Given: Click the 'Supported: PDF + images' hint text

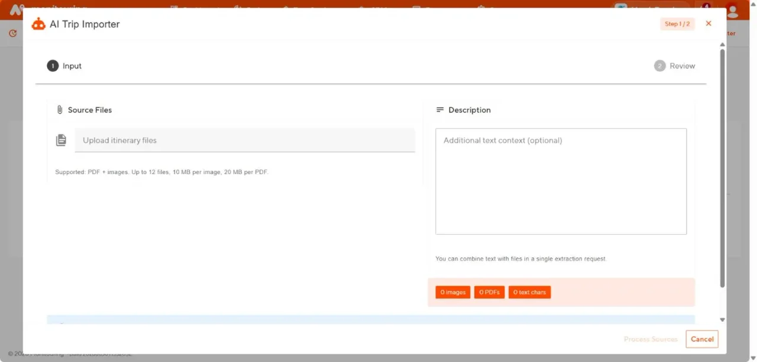Looking at the screenshot, I should click(161, 172).
